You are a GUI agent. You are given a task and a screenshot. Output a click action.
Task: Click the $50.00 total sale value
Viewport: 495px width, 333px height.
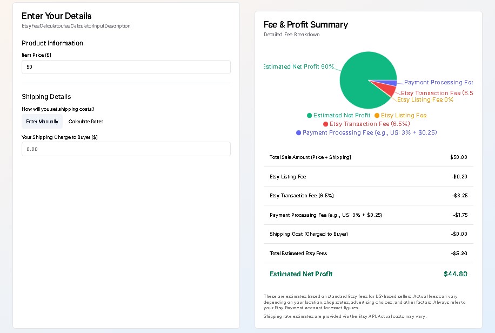pos(459,157)
